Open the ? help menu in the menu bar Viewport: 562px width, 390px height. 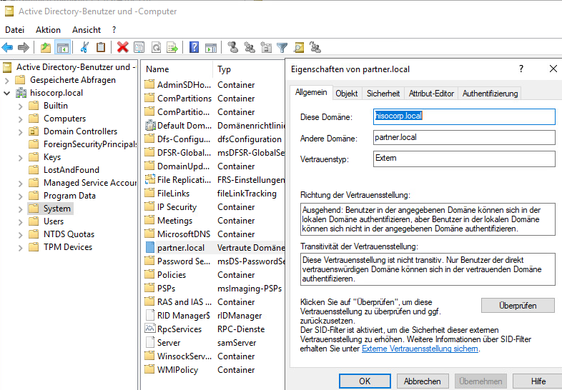click(x=114, y=30)
